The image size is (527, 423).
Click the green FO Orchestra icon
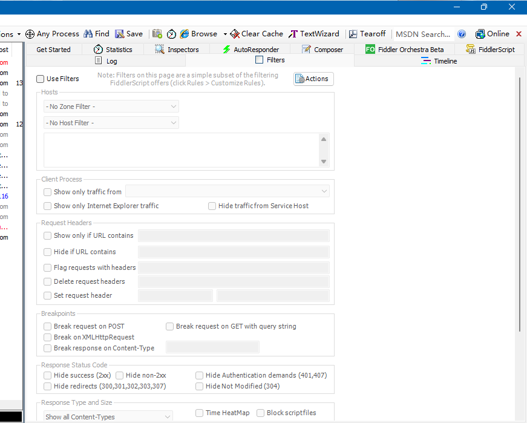[370, 50]
